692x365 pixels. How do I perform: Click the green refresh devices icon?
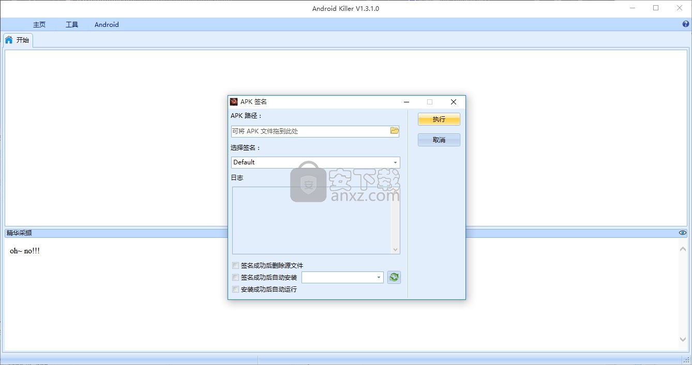(394, 278)
